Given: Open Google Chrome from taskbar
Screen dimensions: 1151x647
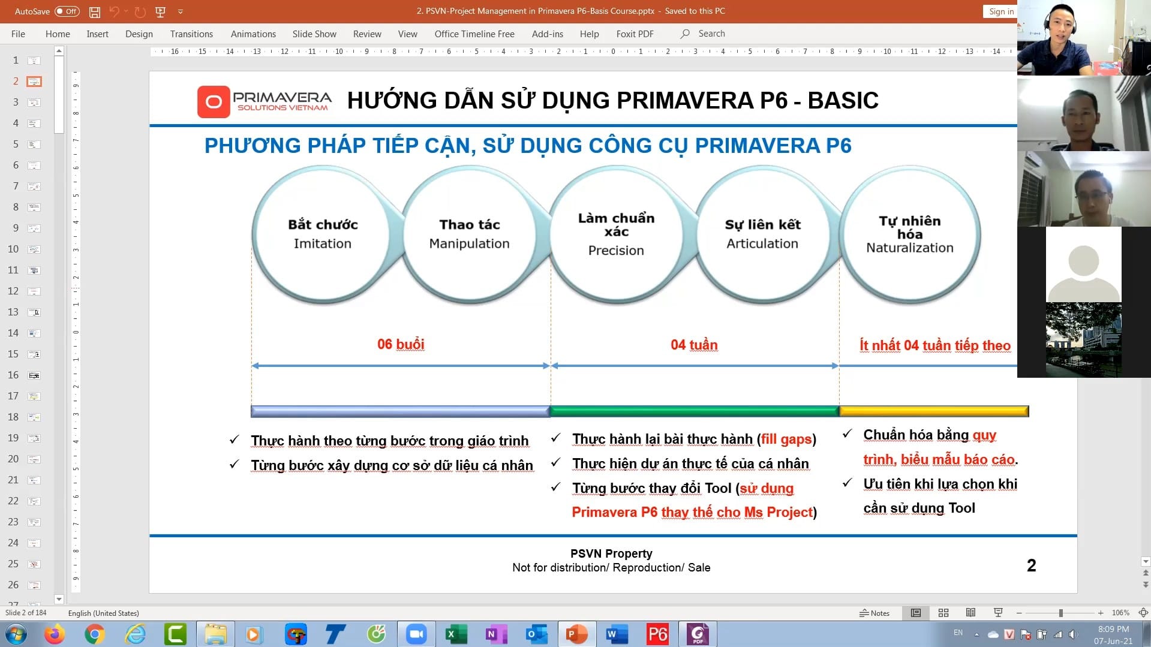Looking at the screenshot, I should pyautogui.click(x=95, y=634).
